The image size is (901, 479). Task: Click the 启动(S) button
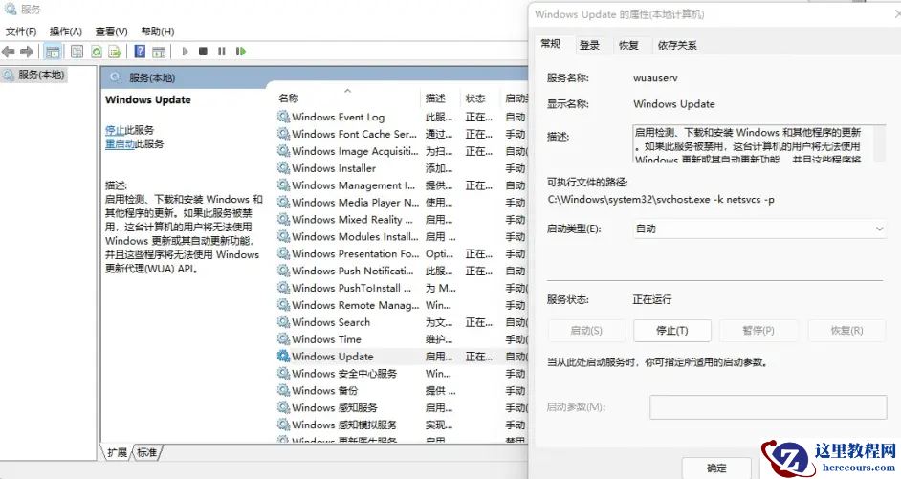(x=586, y=331)
